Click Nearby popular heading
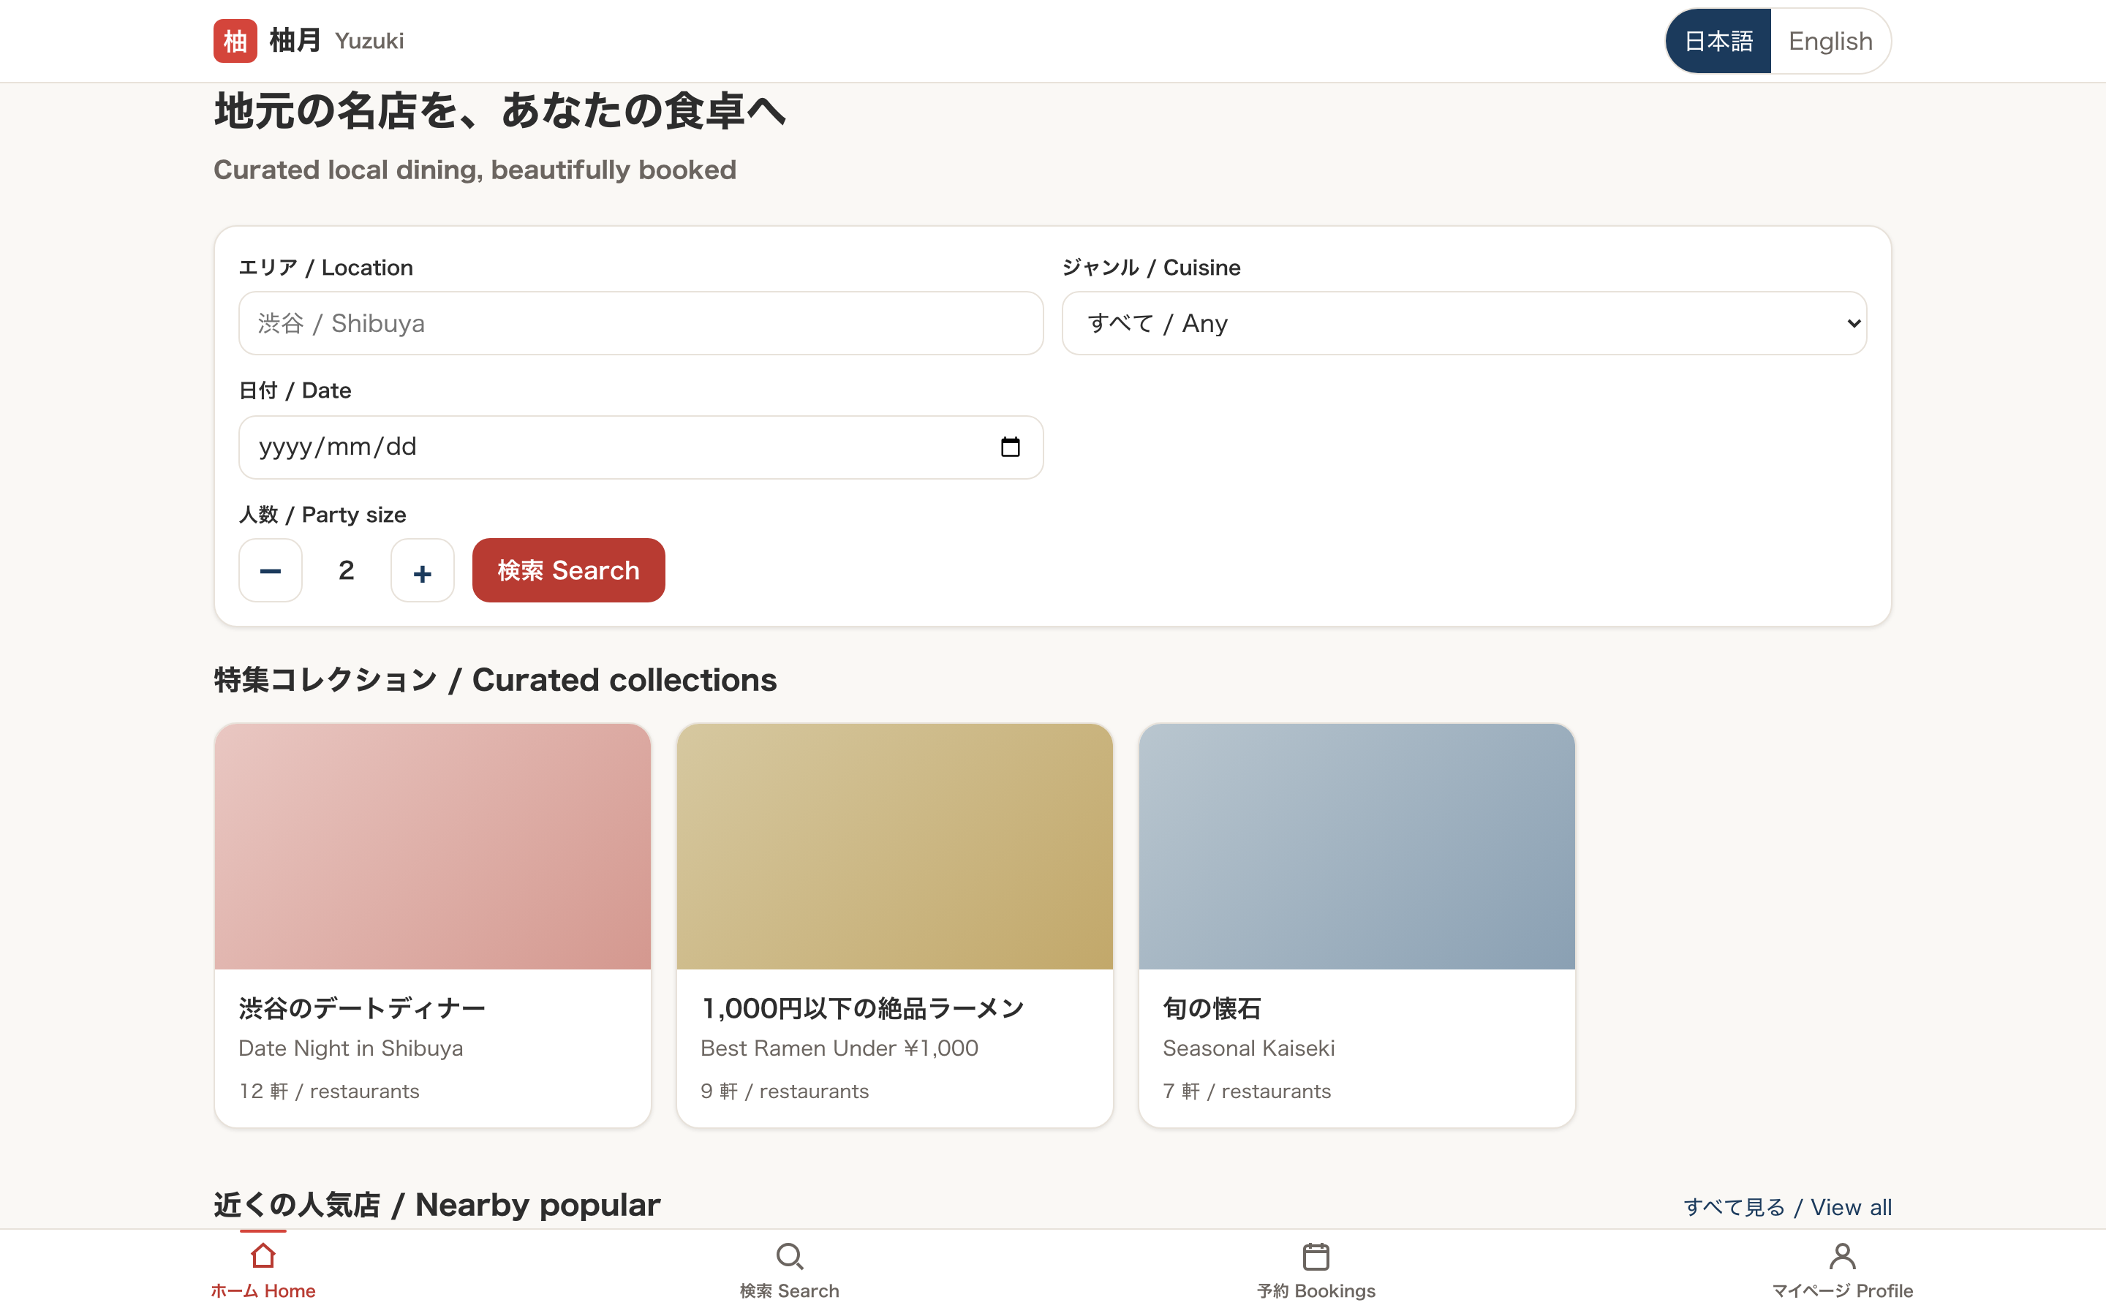This screenshot has height=1316, width=2106. pos(437,1206)
